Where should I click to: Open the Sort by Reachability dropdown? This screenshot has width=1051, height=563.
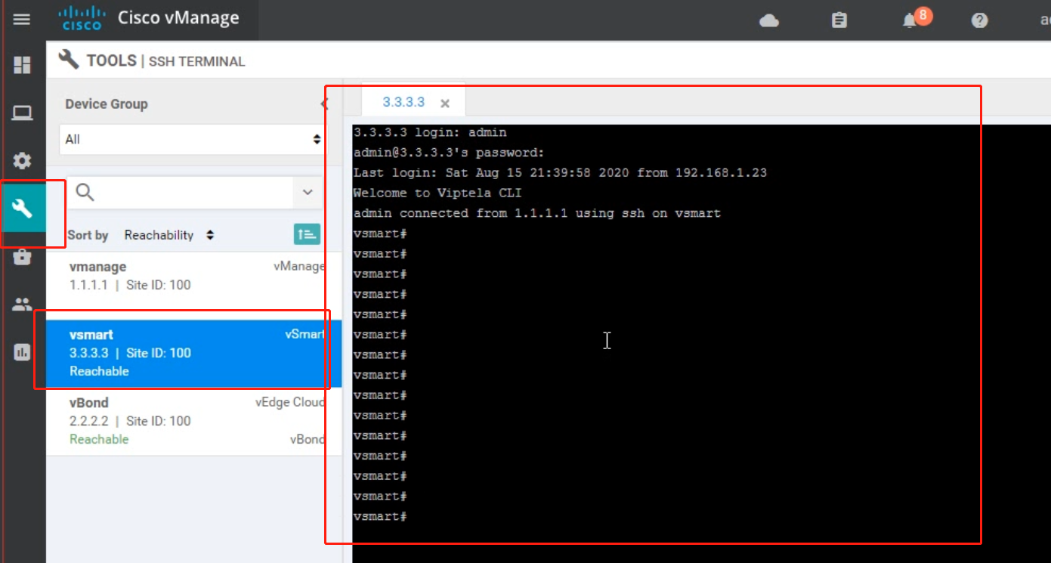click(x=169, y=235)
